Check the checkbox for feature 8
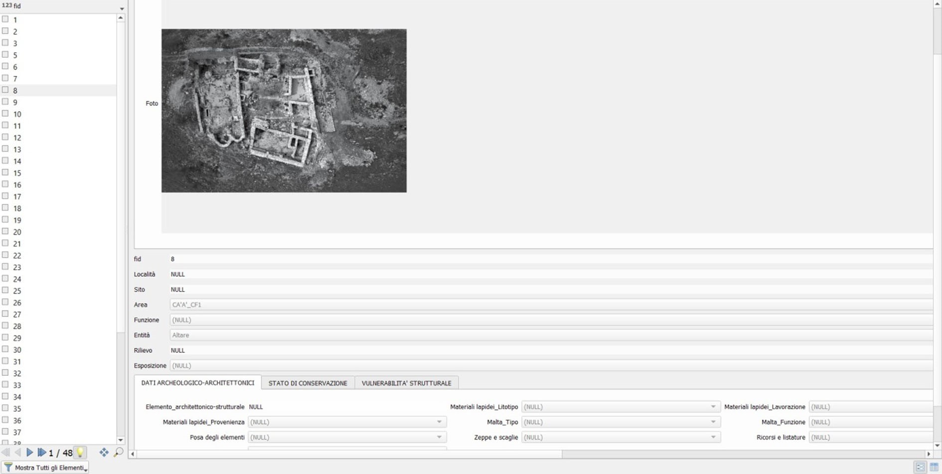This screenshot has height=474, width=942. pyautogui.click(x=5, y=90)
